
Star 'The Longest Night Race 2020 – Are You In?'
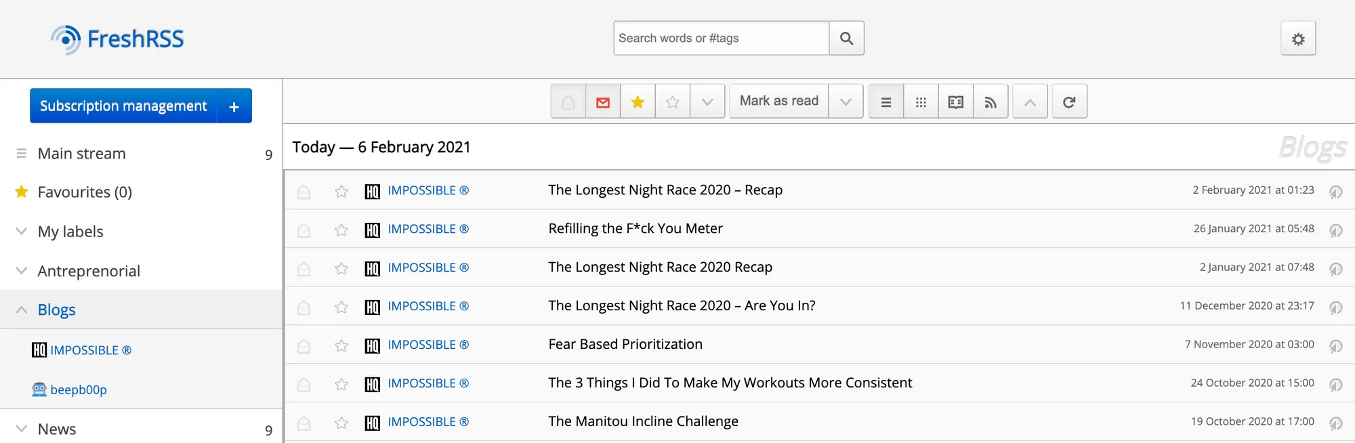[341, 308]
